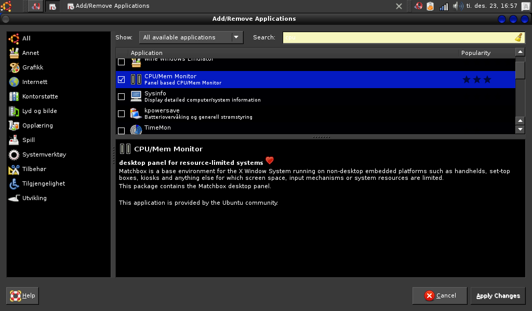Click the battery tray icon
The height and width of the screenshot is (311, 532).
(430, 6)
